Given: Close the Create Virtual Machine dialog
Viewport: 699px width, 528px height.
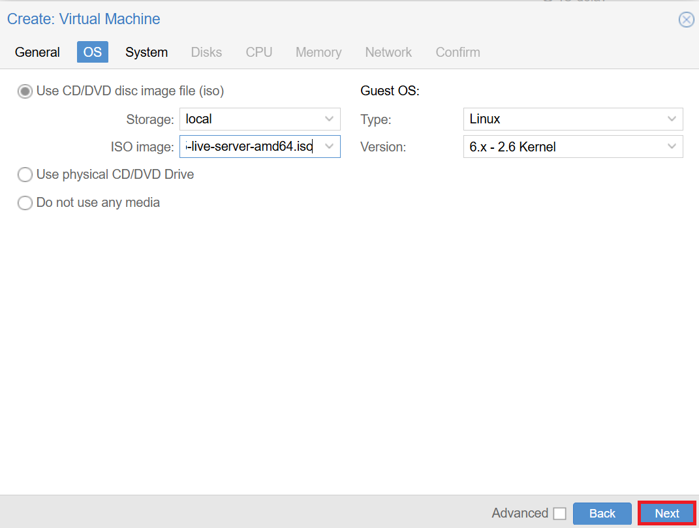Looking at the screenshot, I should (x=686, y=20).
